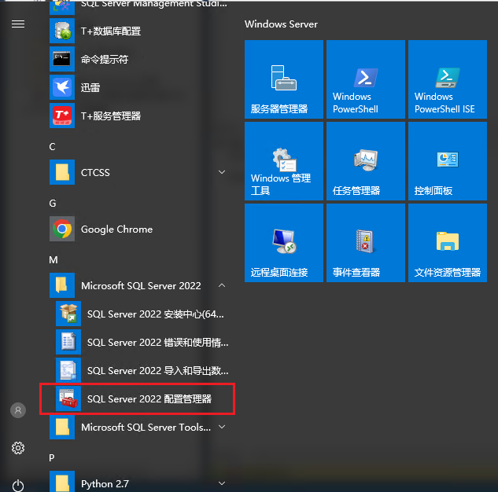Image resolution: width=498 pixels, height=492 pixels.
Task: Expand Microsoft SQL Server Tools chevron
Action: (222, 427)
